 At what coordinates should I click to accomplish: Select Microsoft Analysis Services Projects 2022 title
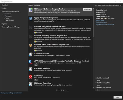point(50,27)
